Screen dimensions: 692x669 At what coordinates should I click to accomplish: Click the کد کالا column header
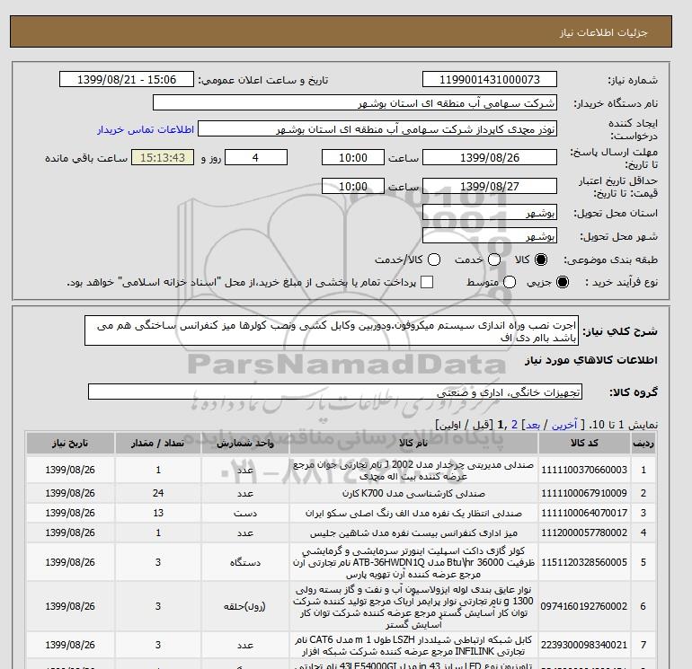click(x=584, y=444)
